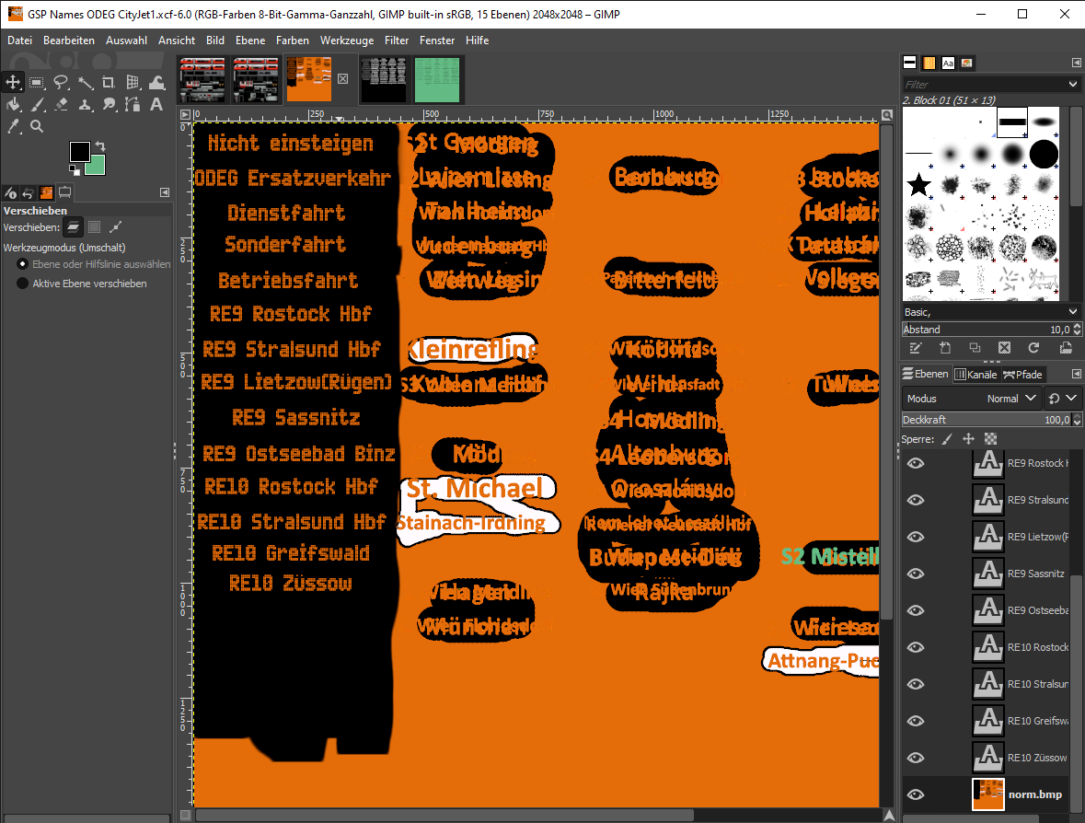
Task: Select the Bucket Fill tool
Action: click(x=14, y=104)
